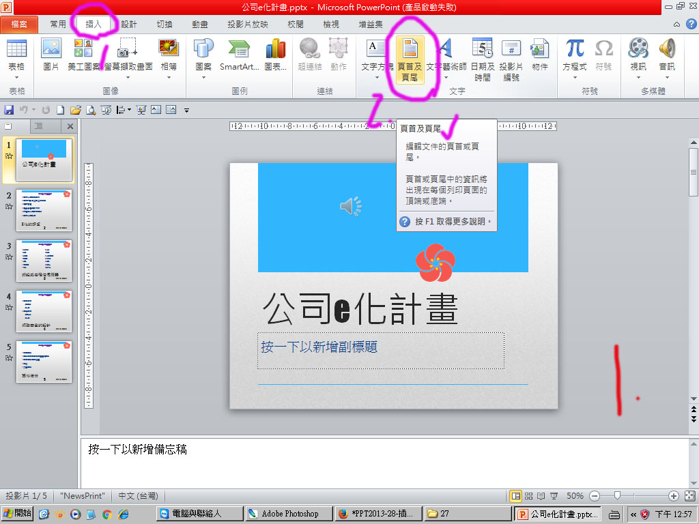Open a file using the folder icon
Viewport: 699px width, 524px height.
coord(75,110)
